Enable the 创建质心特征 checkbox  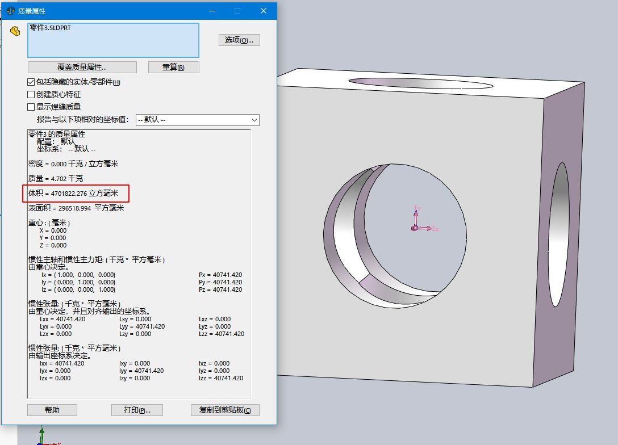coord(31,94)
